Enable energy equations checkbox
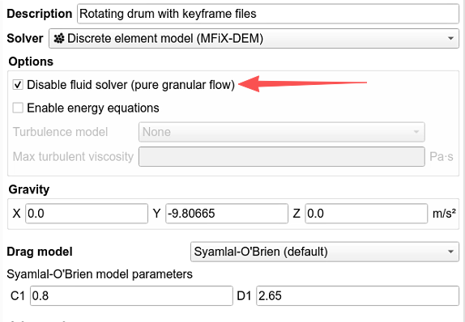Screen dimensions: 465x322 click(x=18, y=108)
